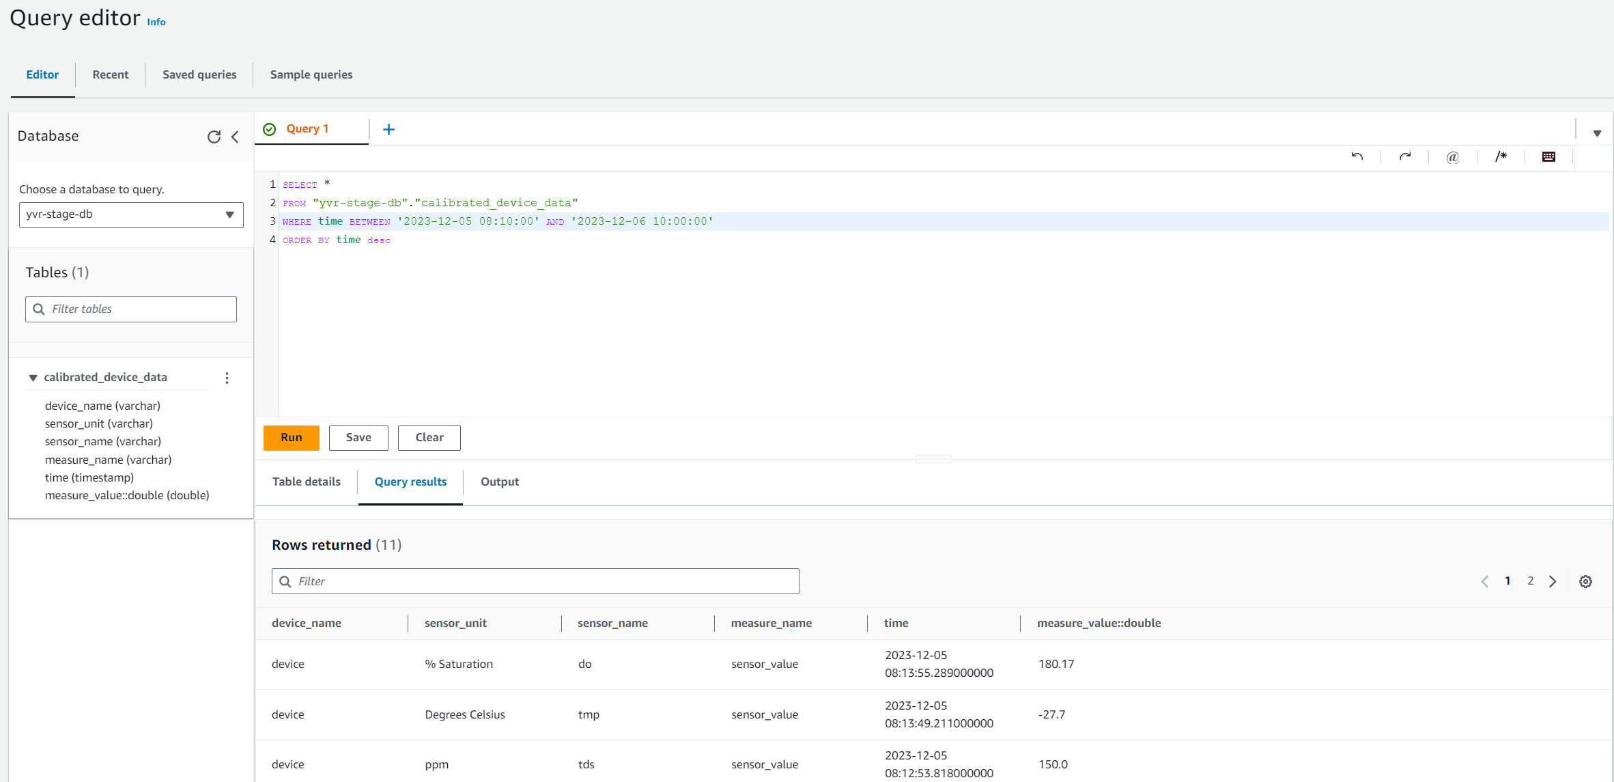Viewport: 1614px width, 782px height.
Task: Switch to the Saved queries tab
Action: tap(199, 74)
